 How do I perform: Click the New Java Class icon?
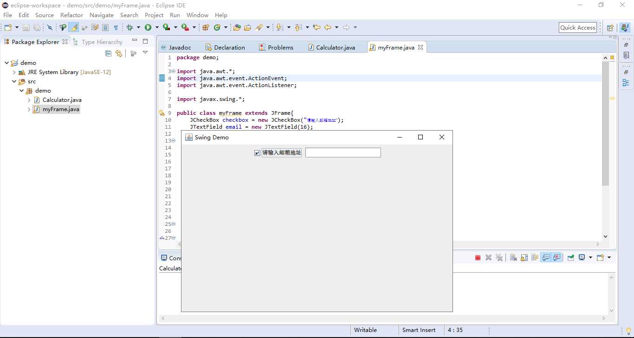click(x=217, y=27)
